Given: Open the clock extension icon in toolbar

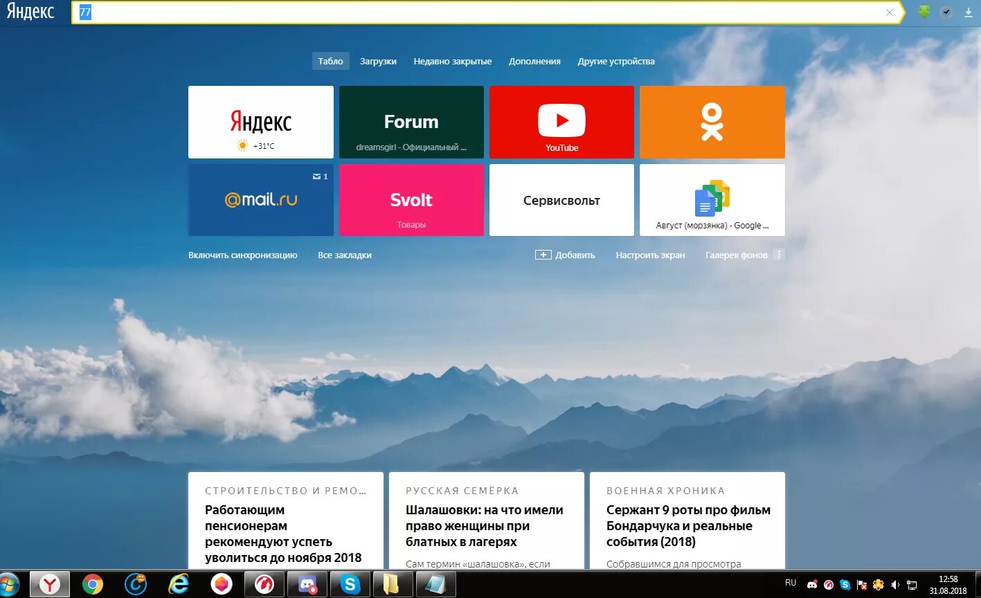Looking at the screenshot, I should pos(946,12).
